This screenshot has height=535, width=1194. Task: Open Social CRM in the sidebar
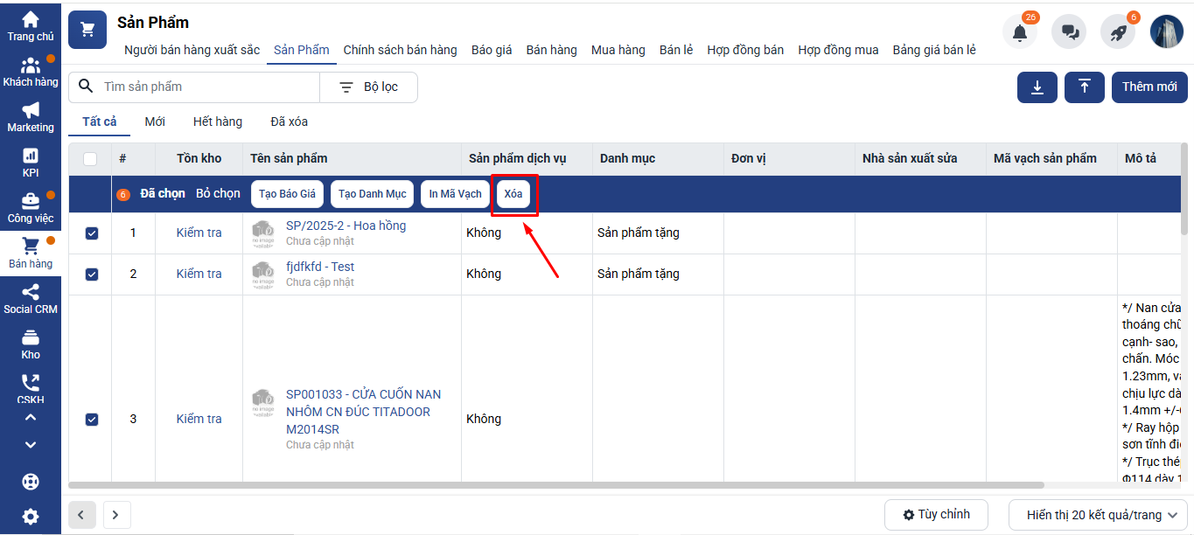(31, 299)
